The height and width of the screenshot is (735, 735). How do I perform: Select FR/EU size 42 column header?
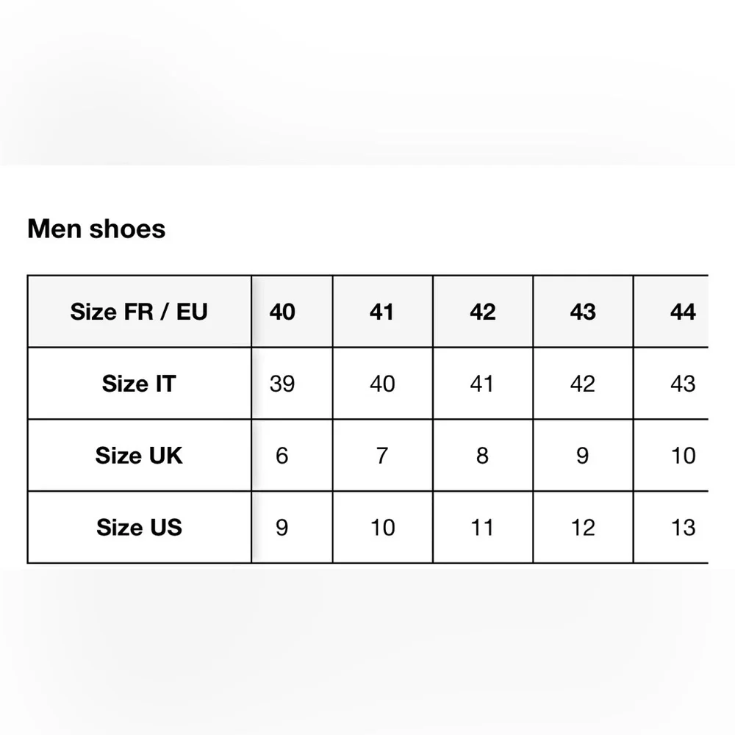coord(483,312)
